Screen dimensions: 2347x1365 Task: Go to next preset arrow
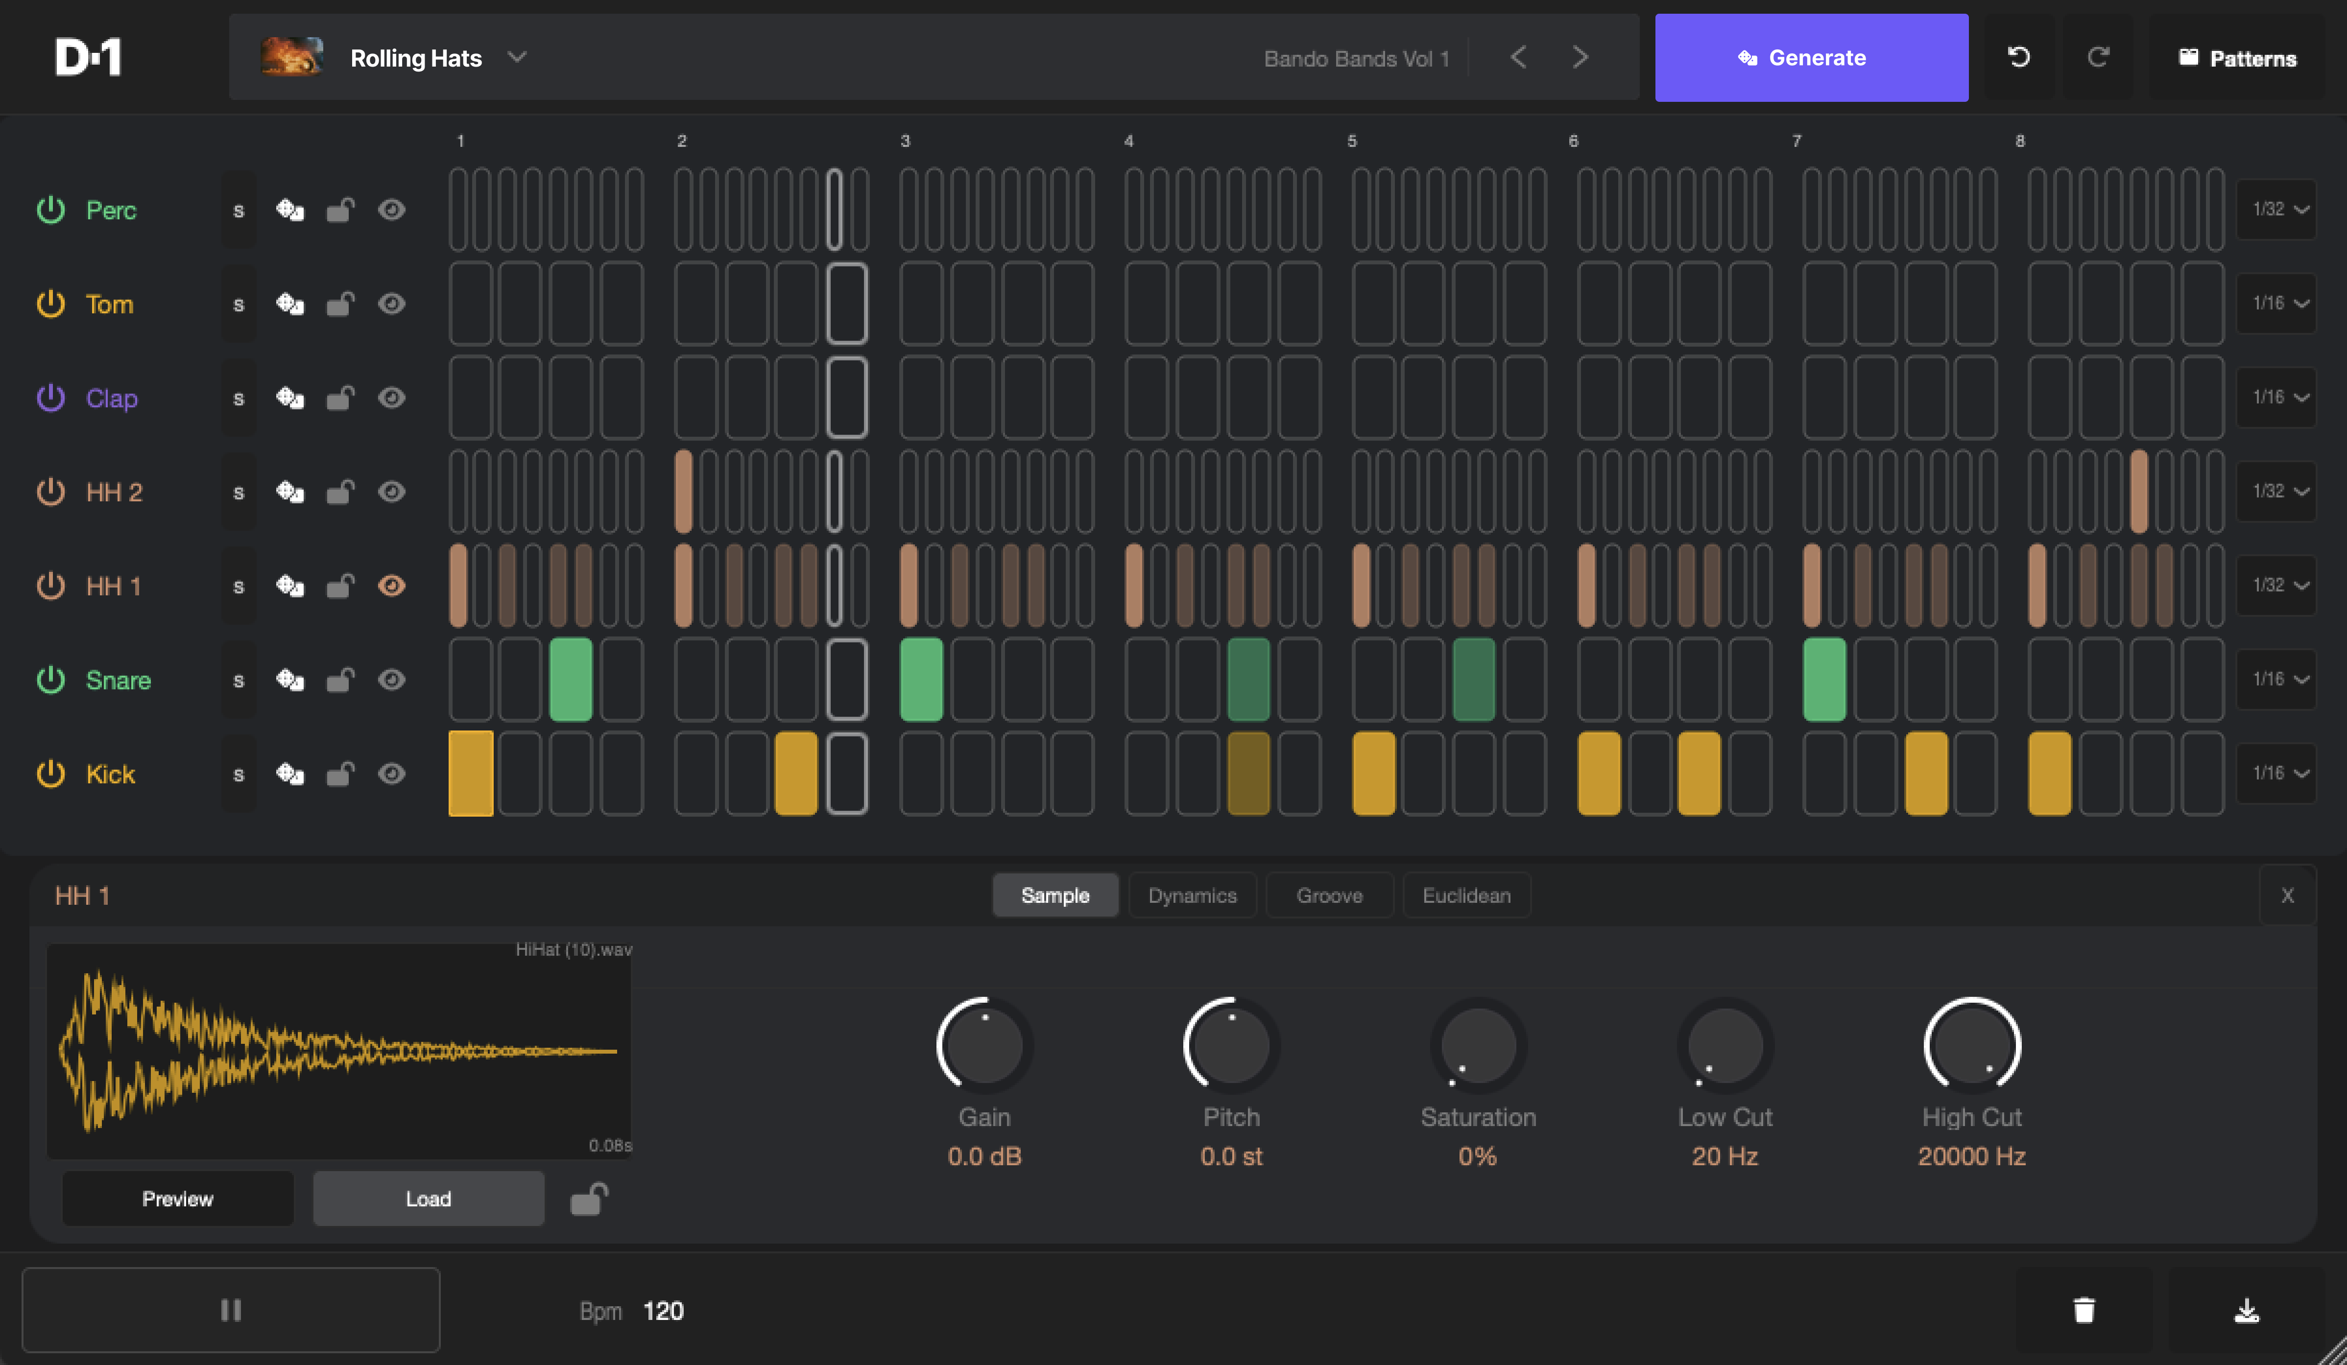click(1580, 58)
